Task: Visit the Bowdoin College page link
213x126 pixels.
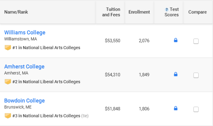Action: point(24,101)
